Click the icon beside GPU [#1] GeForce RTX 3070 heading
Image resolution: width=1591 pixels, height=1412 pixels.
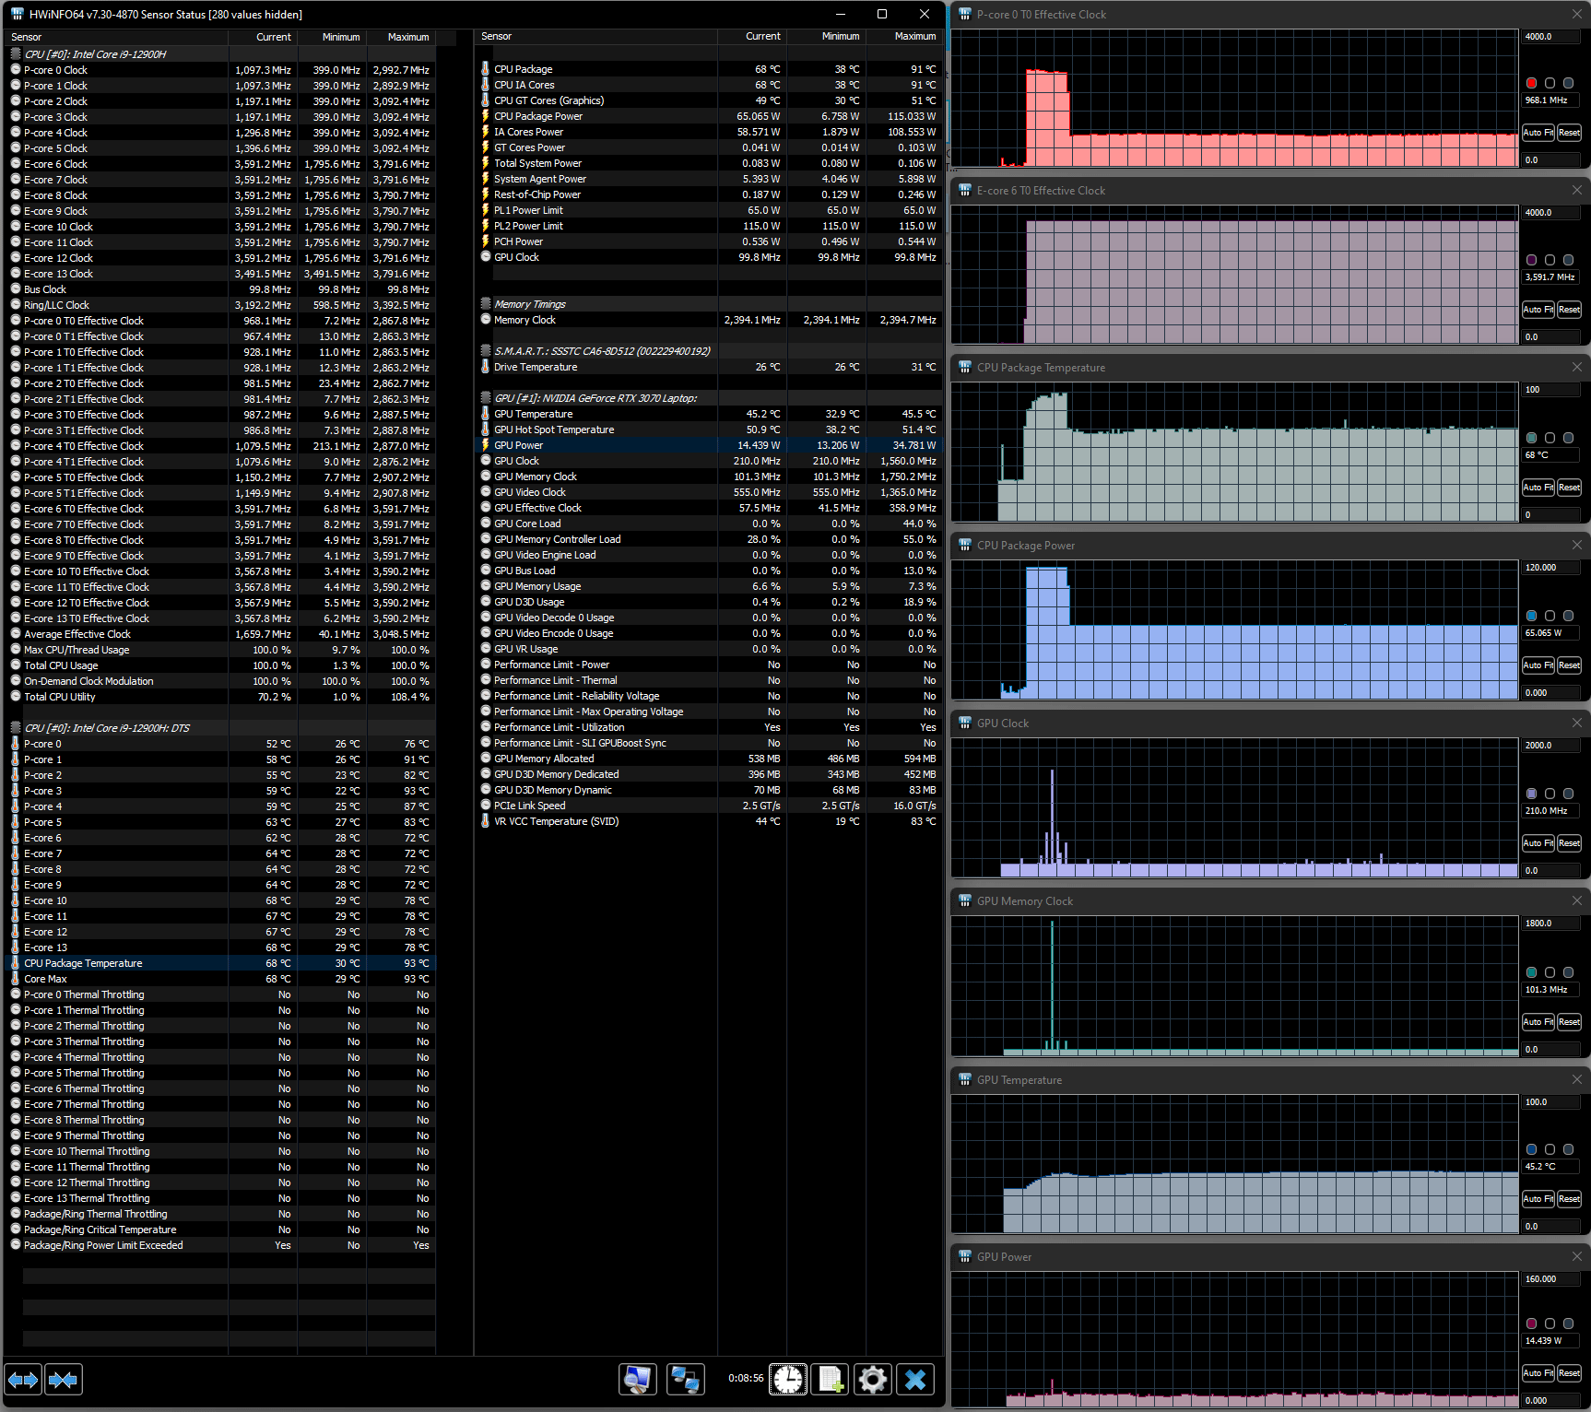pos(486,397)
